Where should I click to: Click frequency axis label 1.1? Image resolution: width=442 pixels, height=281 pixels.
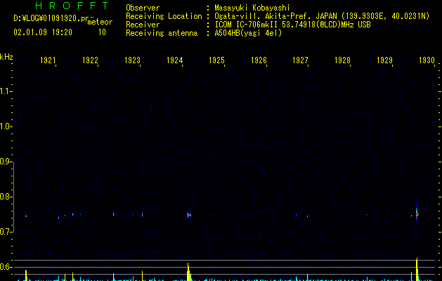(x=6, y=91)
